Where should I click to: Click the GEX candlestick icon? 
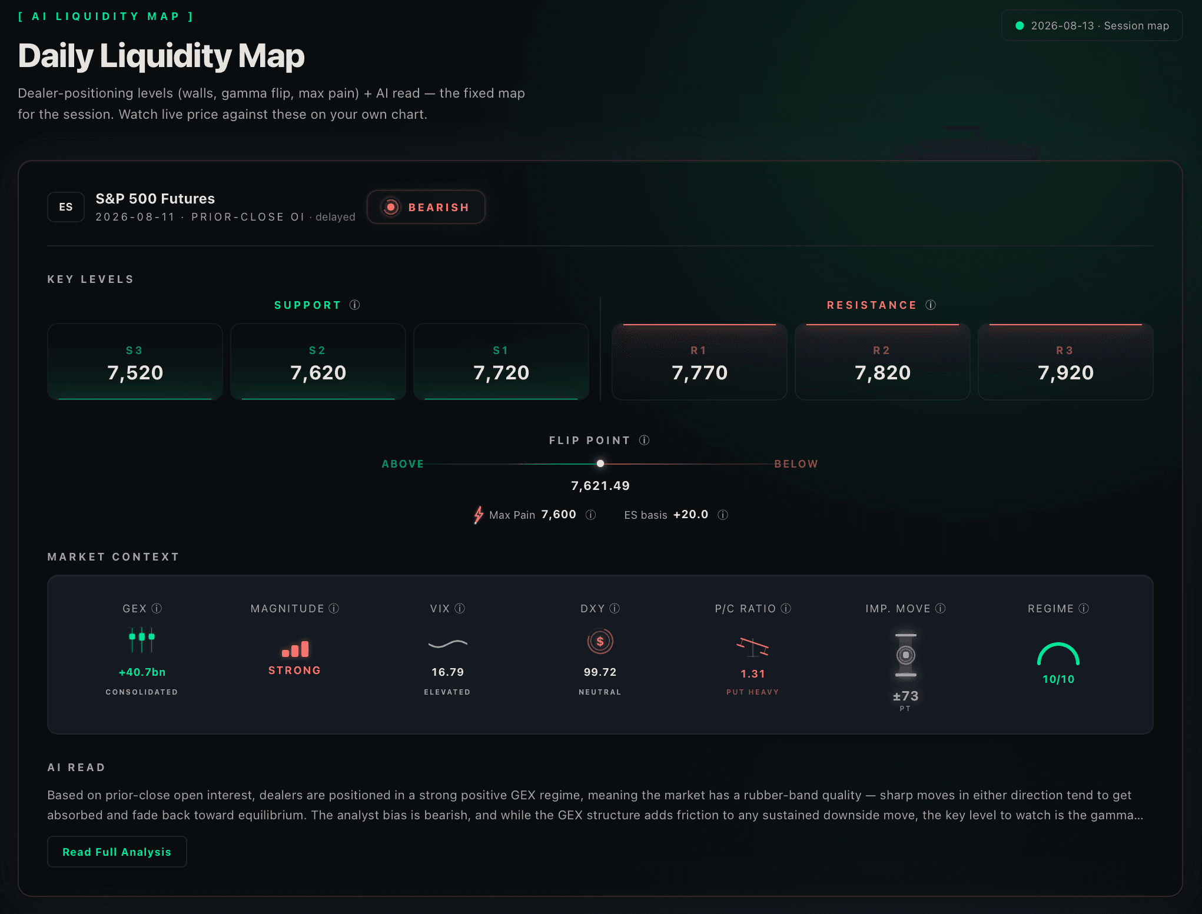142,639
